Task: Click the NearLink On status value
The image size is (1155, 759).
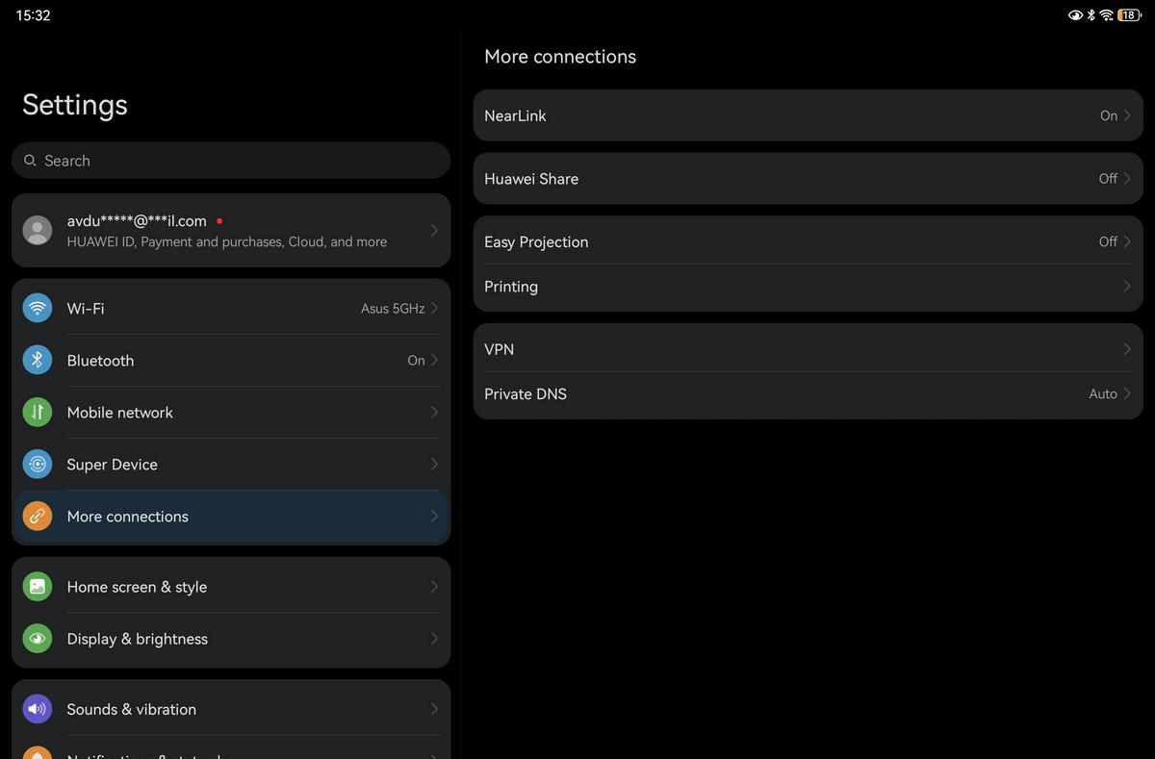Action: coord(1109,115)
